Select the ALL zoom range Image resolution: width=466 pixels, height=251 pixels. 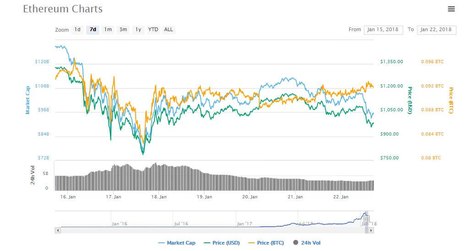169,29
